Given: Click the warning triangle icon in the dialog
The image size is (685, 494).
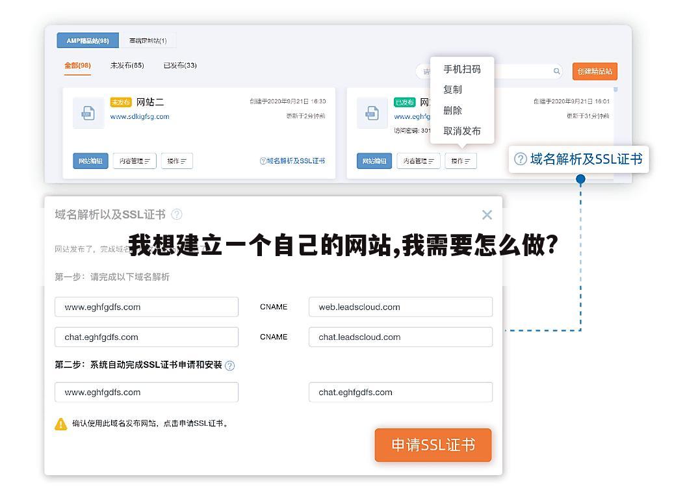Looking at the screenshot, I should 62,423.
